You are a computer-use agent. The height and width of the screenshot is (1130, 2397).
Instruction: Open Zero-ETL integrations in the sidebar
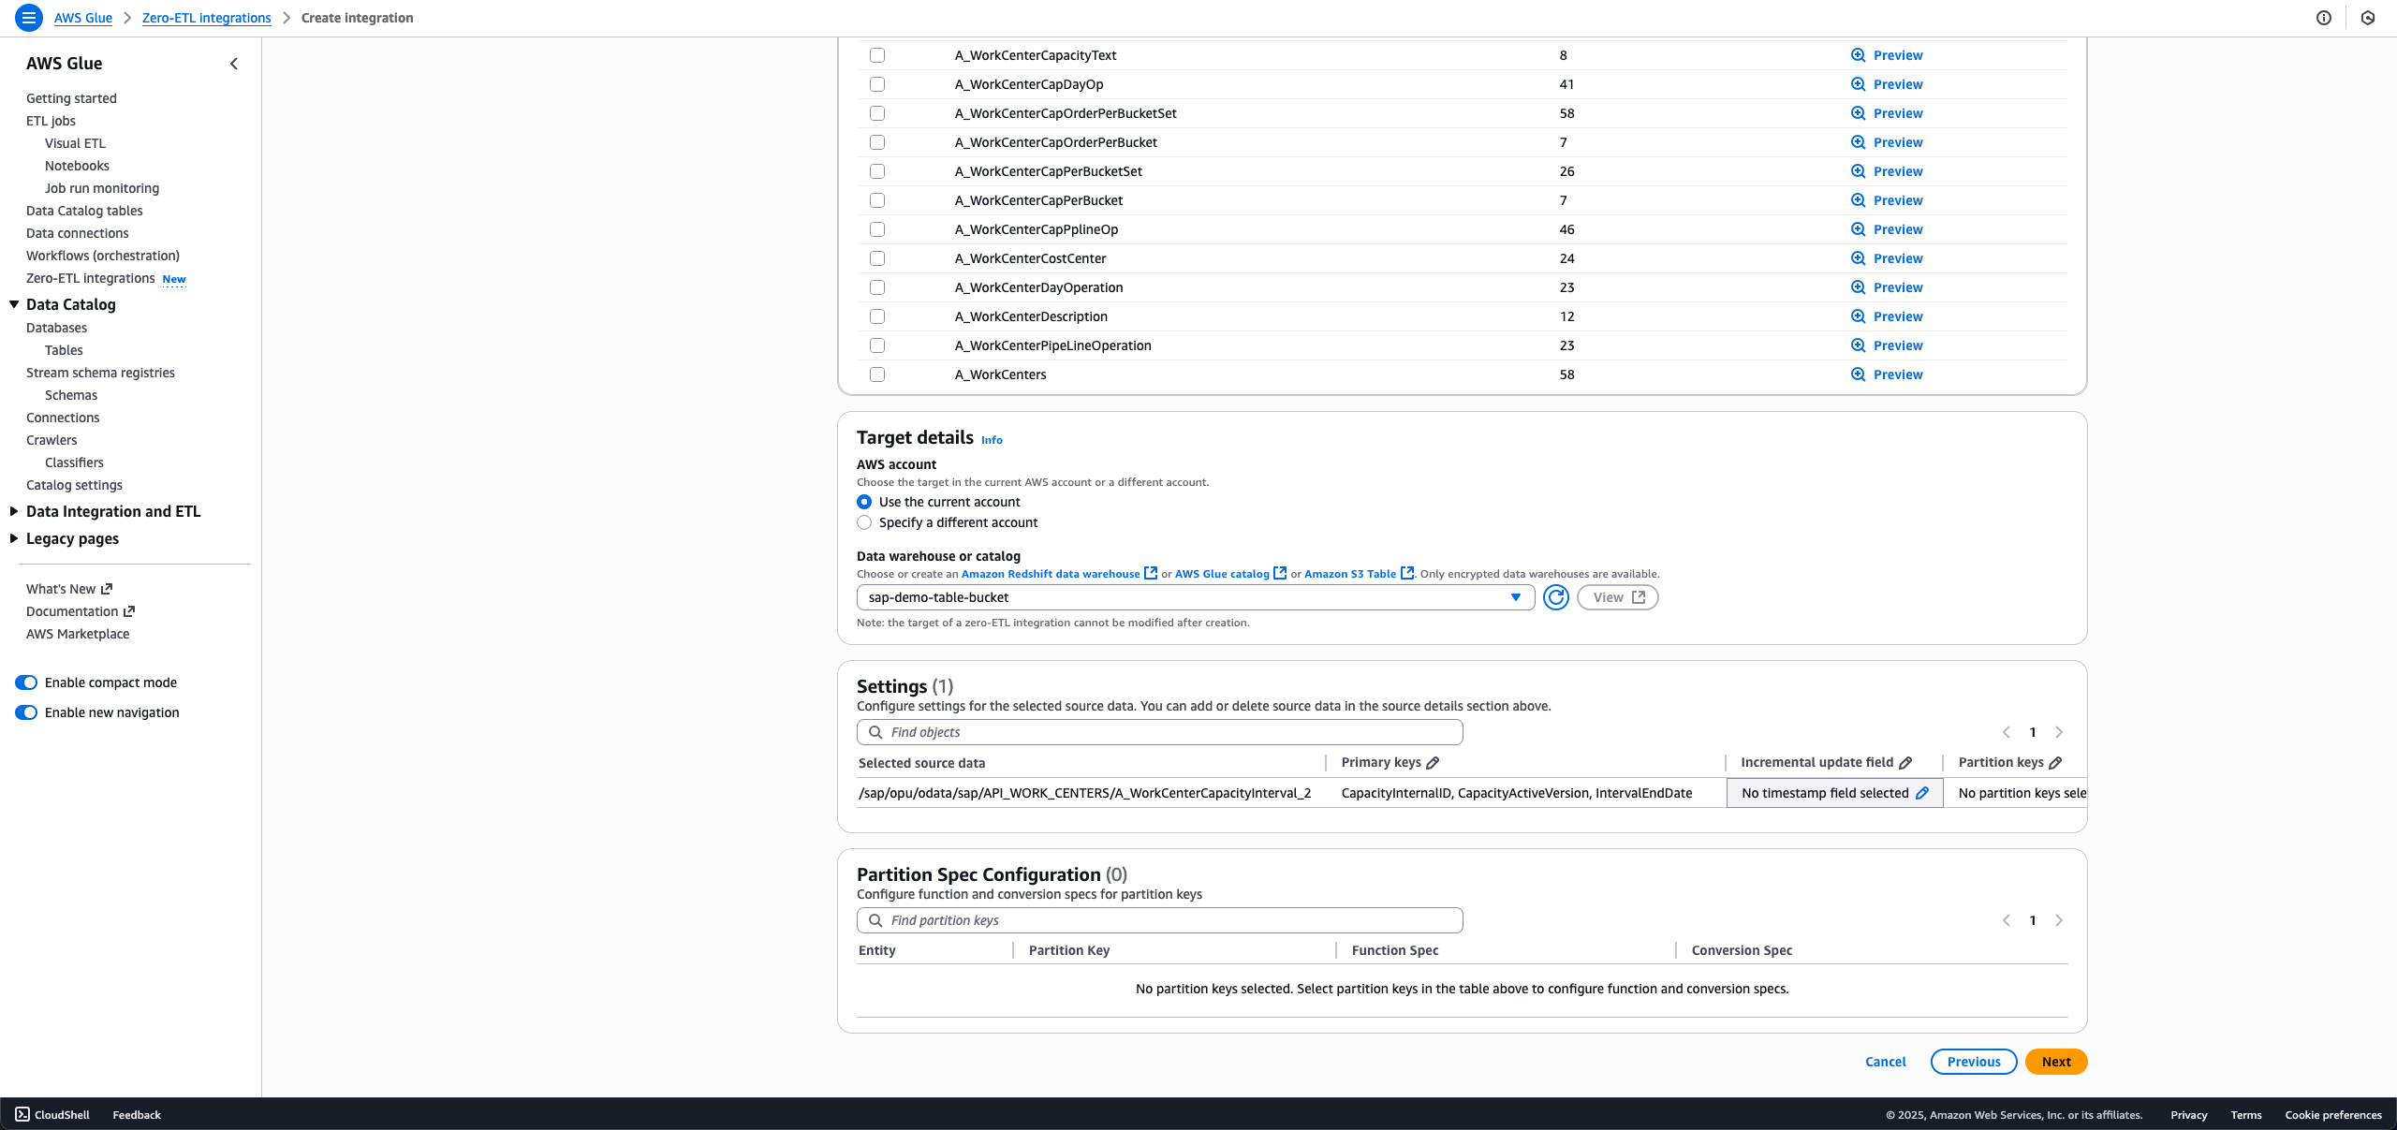(91, 278)
